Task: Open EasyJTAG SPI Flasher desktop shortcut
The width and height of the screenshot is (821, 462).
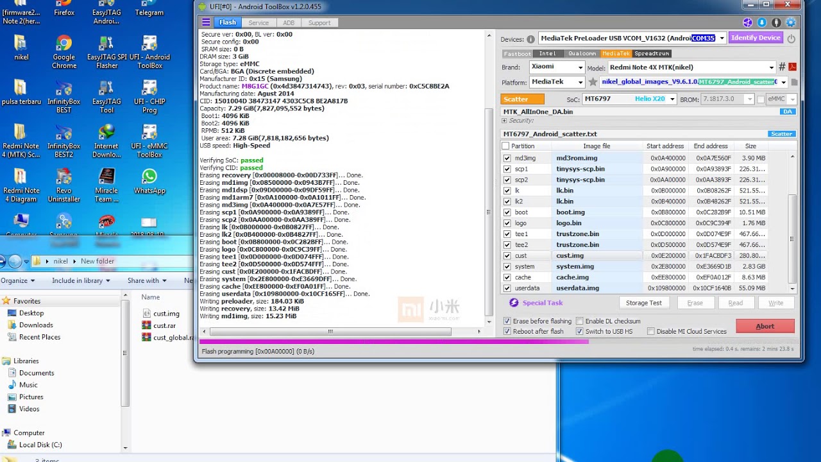Action: click(x=106, y=53)
